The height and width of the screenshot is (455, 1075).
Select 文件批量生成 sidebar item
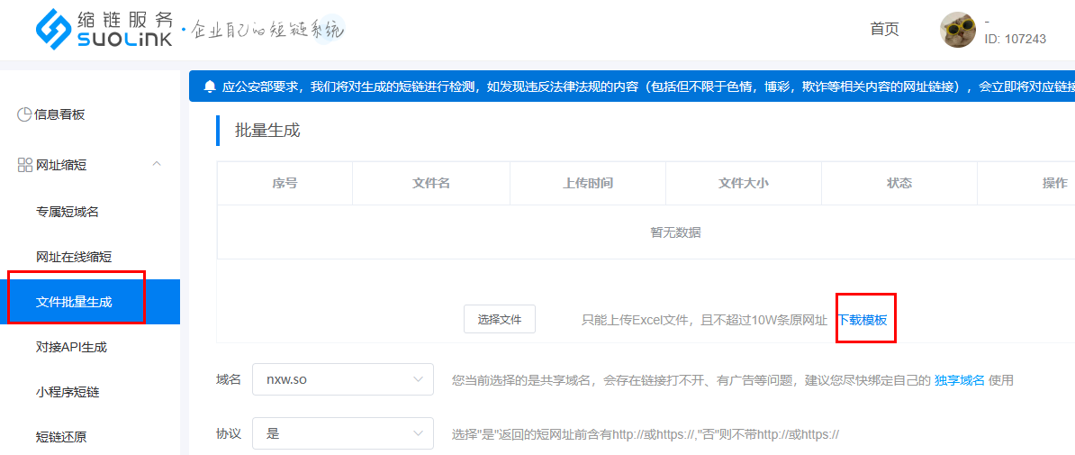(74, 302)
